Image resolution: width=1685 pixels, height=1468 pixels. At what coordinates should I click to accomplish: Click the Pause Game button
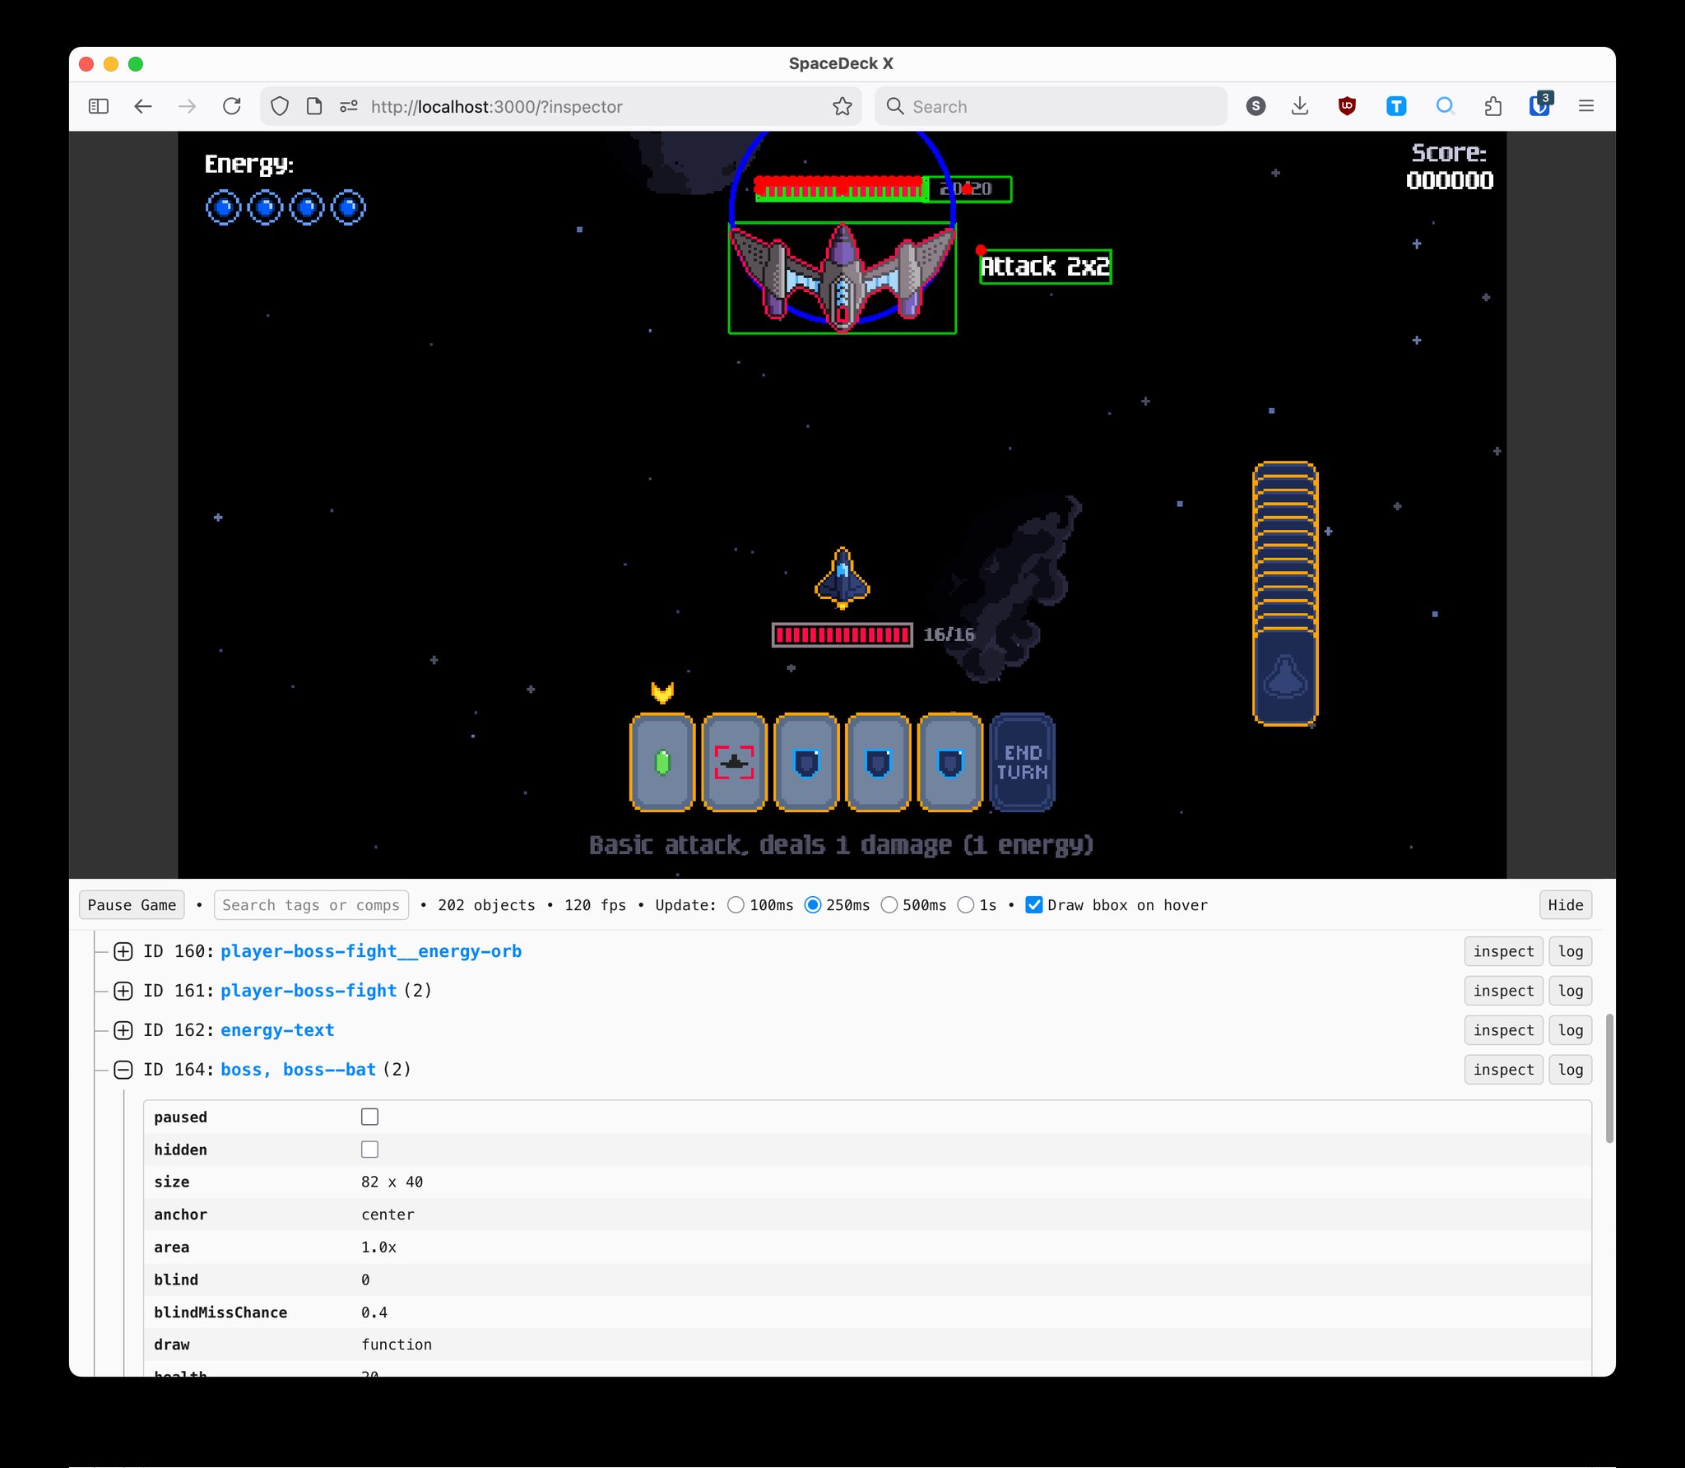click(132, 905)
